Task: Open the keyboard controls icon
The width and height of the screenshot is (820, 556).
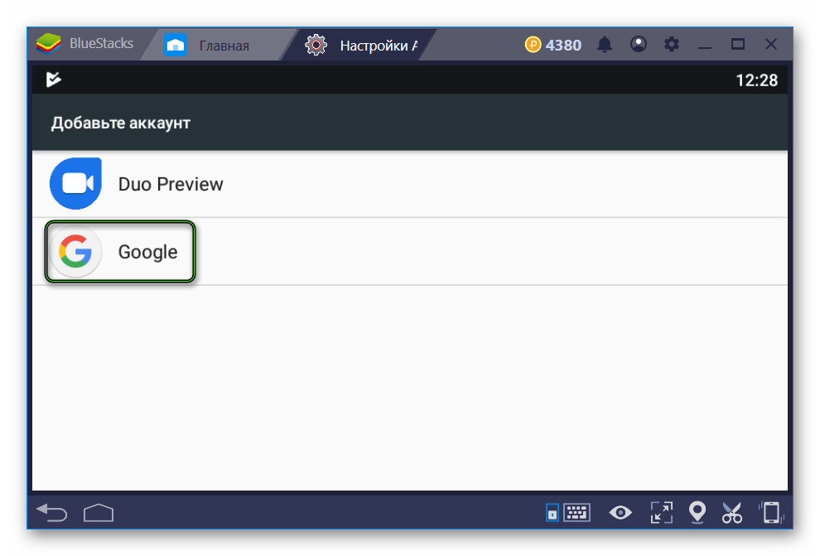Action: tap(576, 513)
